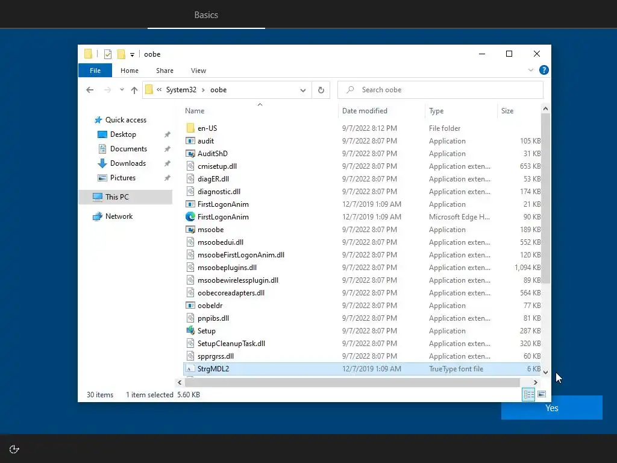Go up one folder level arrow

134,90
